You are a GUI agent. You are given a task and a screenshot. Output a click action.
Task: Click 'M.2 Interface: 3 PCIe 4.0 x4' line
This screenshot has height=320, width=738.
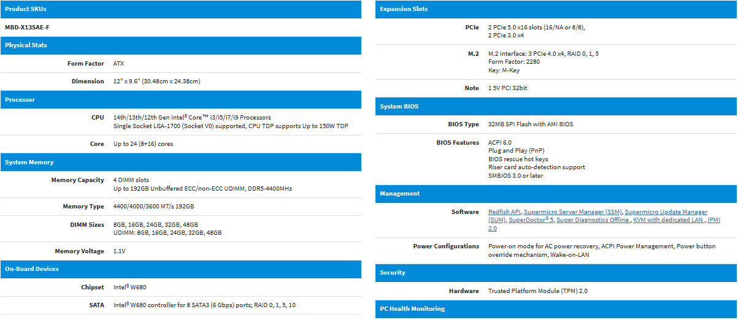tap(544, 54)
